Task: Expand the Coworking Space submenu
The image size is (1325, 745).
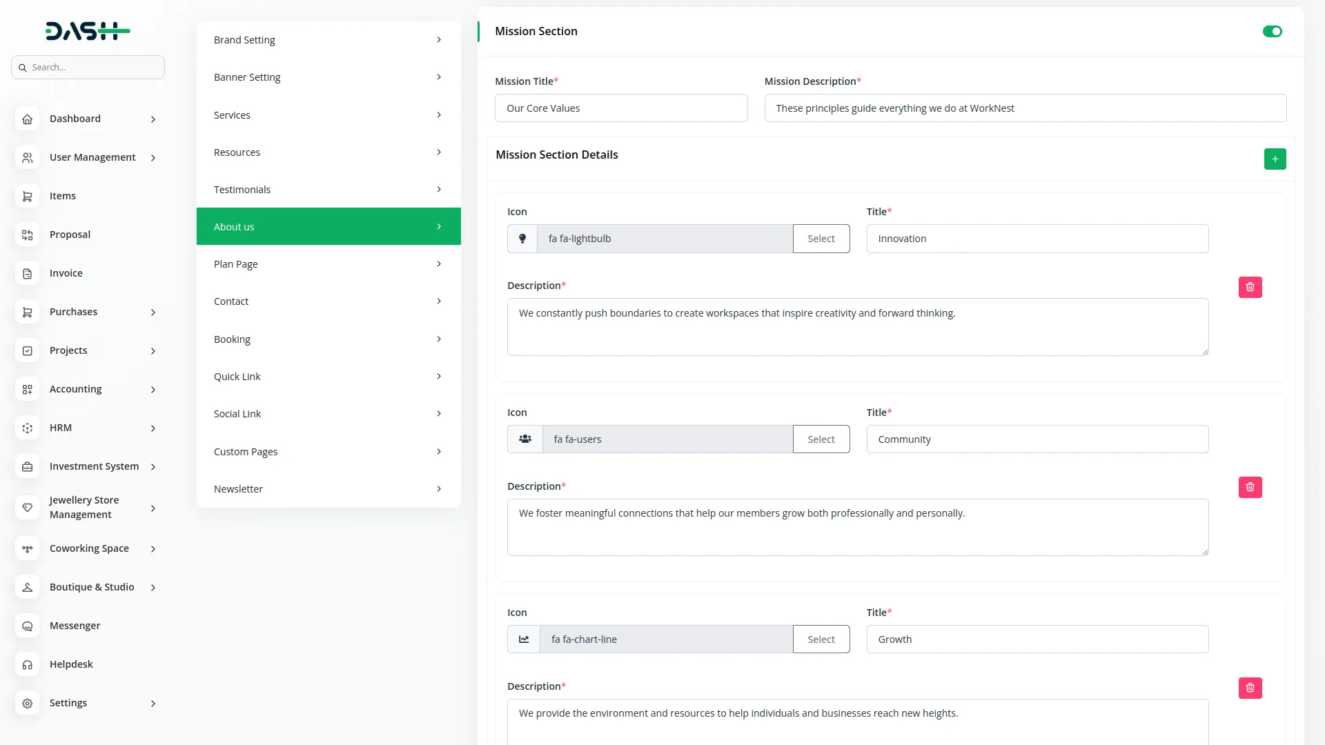Action: [x=153, y=549]
